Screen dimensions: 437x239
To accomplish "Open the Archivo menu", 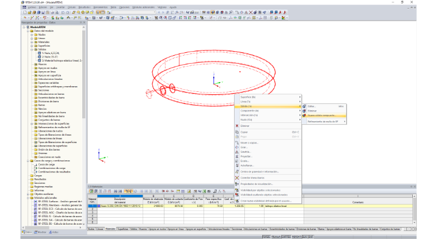I will [x=32, y=7].
